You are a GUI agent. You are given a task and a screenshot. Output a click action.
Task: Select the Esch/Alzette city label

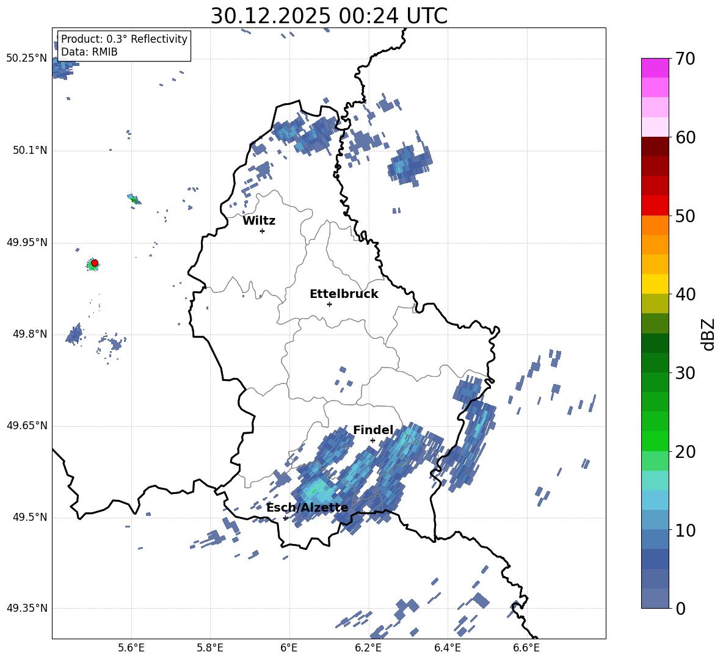pyautogui.click(x=307, y=508)
